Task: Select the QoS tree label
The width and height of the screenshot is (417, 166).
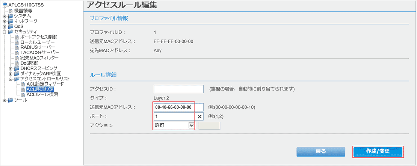Action: [19, 27]
